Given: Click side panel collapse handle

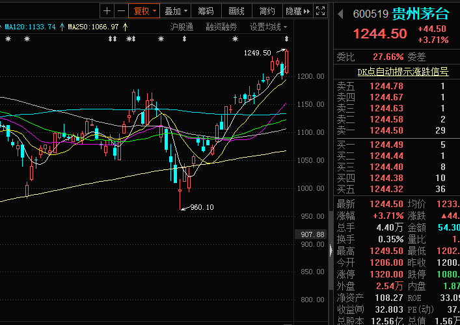Looking at the screenshot, I should [x=331, y=251].
